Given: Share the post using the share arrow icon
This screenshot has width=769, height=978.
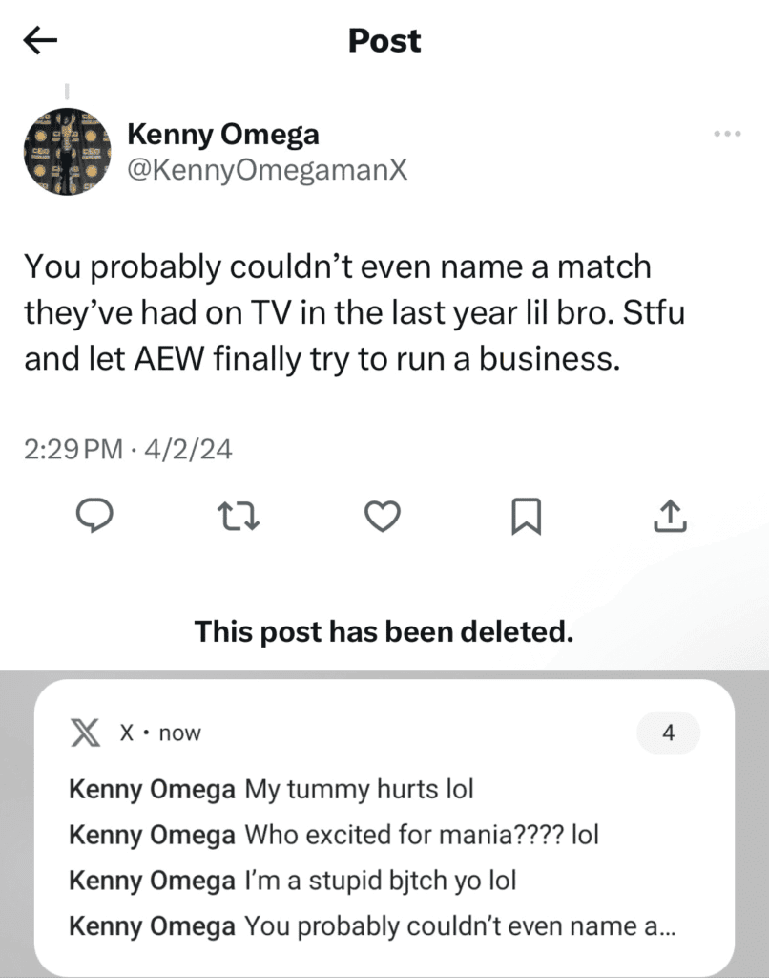Looking at the screenshot, I should pos(671,517).
